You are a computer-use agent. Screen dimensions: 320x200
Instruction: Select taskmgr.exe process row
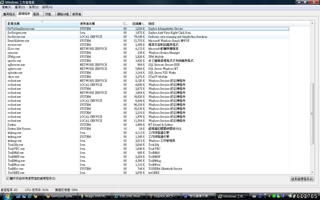point(147,141)
